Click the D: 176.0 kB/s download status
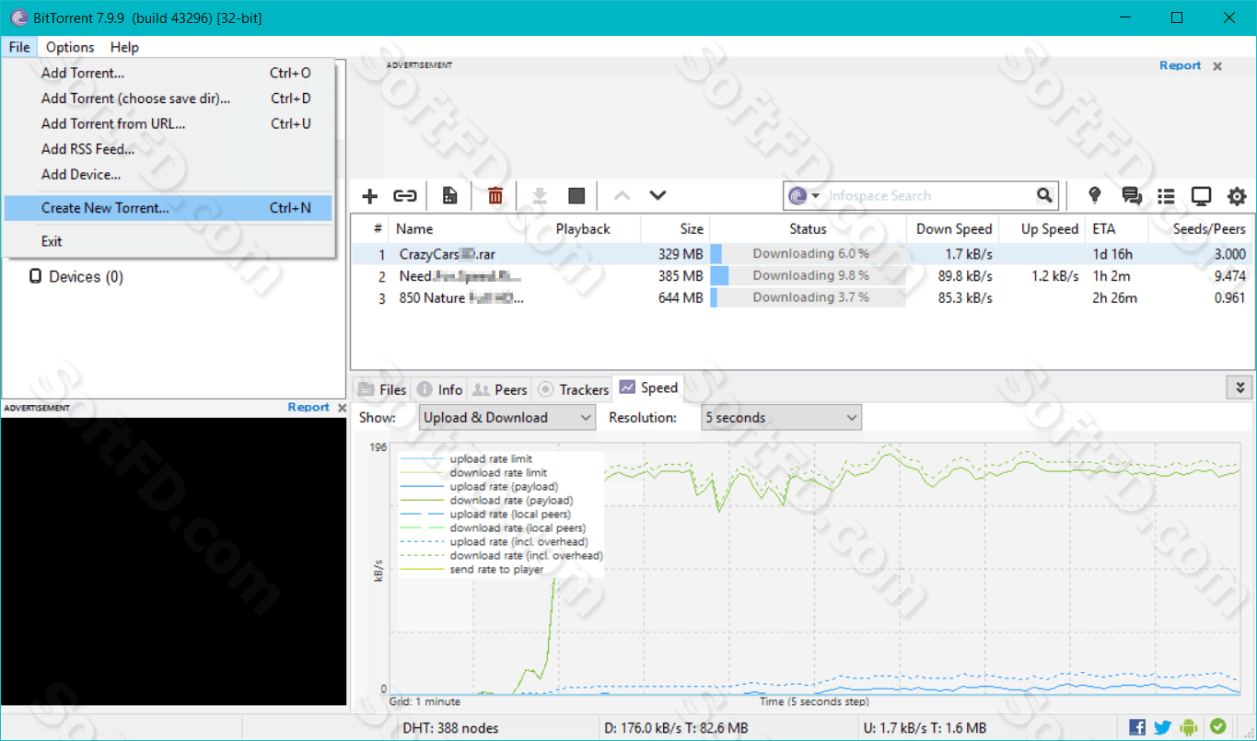The image size is (1257, 741). click(676, 728)
